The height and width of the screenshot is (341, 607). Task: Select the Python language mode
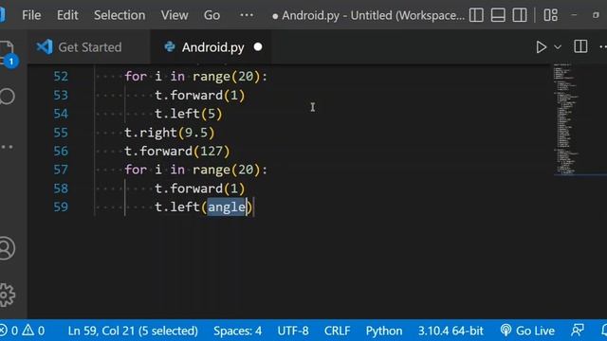pos(384,331)
